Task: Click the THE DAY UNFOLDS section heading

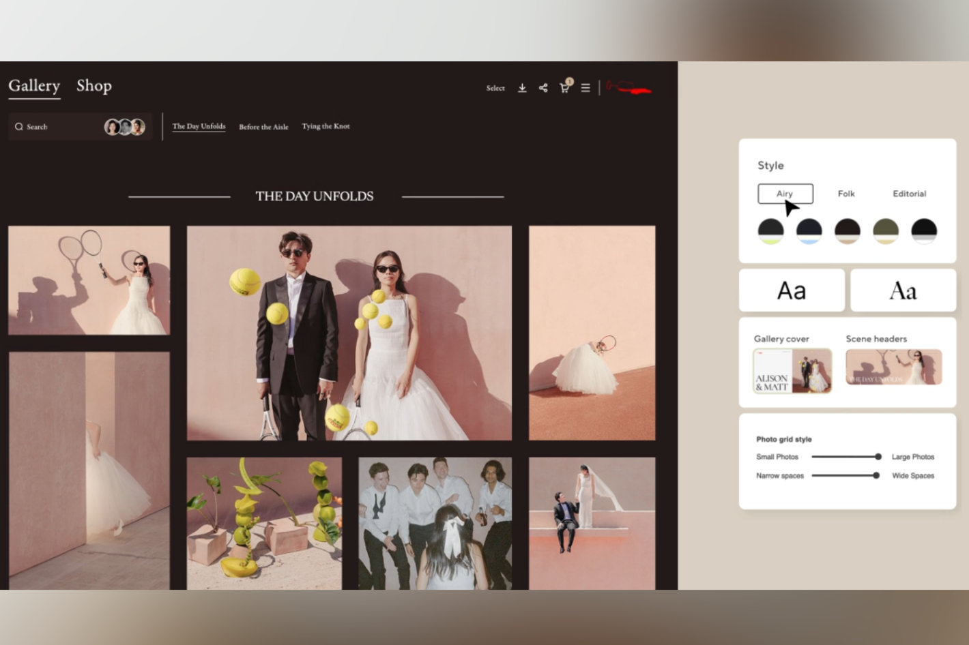Action: pyautogui.click(x=315, y=196)
